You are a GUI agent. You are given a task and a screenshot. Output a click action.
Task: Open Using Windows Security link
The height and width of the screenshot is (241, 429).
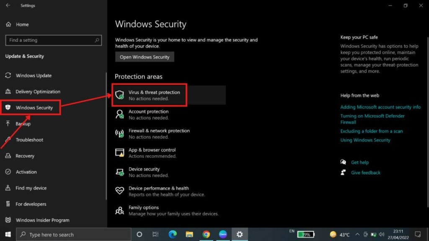point(365,140)
